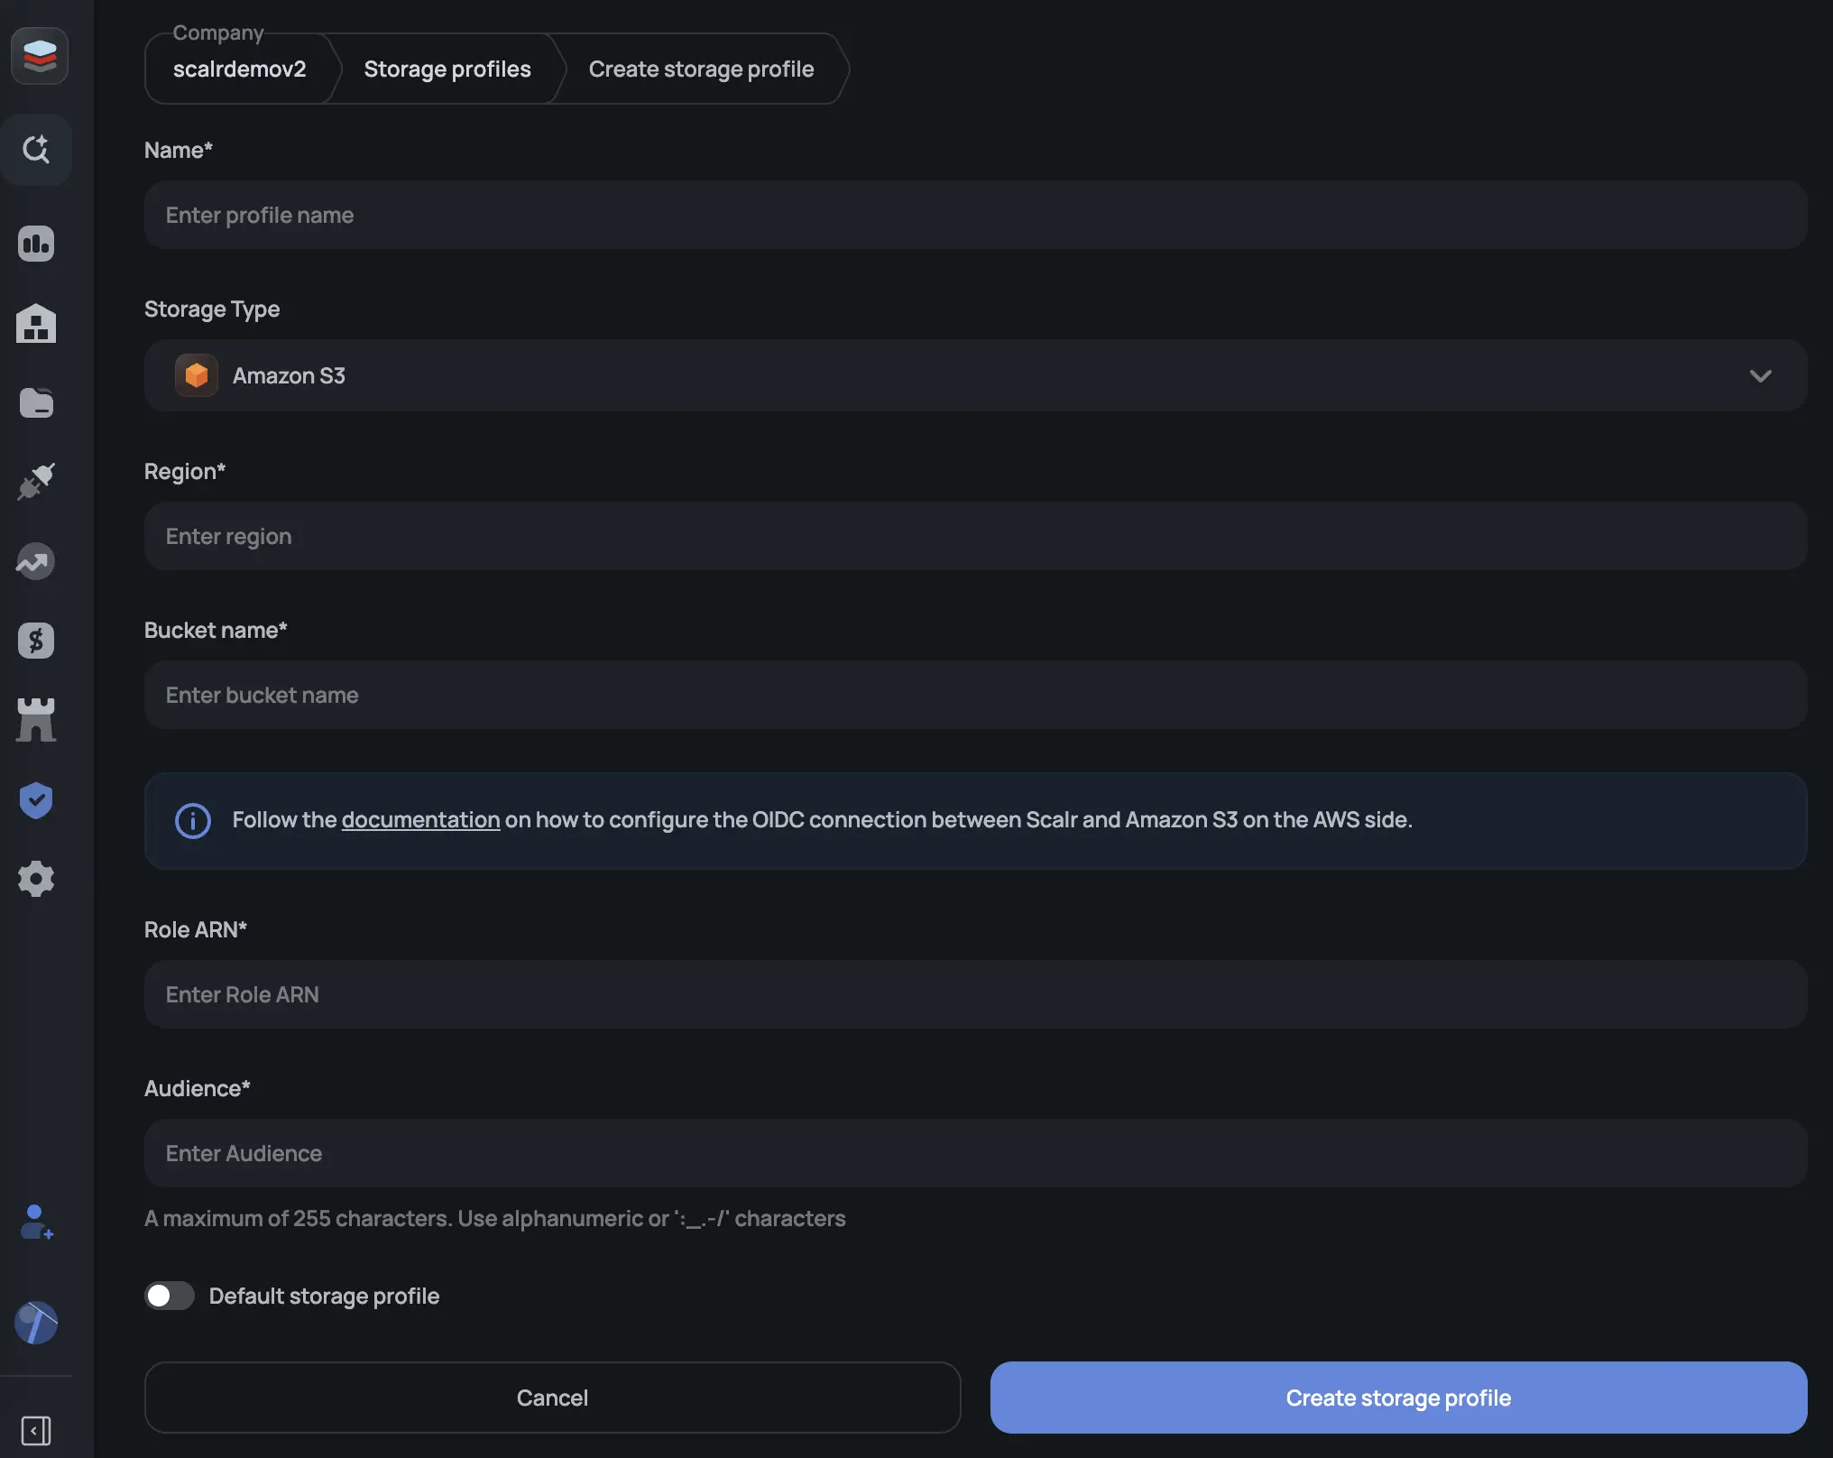Open the documentation link
The height and width of the screenshot is (1458, 1833).
tap(420, 819)
